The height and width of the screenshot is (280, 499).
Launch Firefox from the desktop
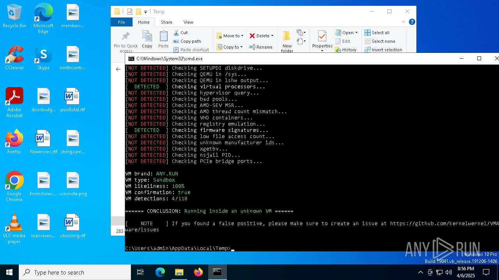pos(14,142)
